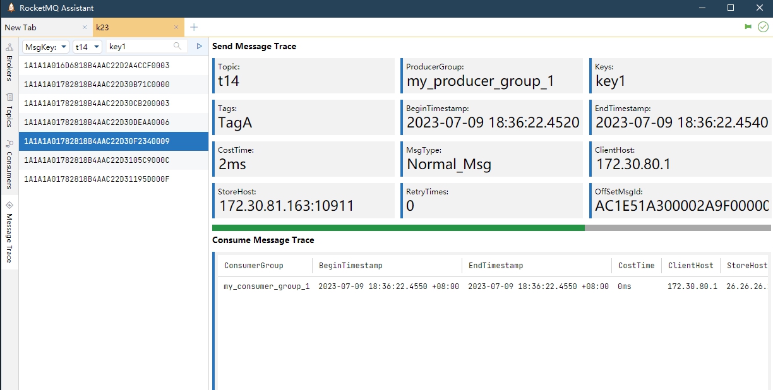The image size is (773, 390).
Task: Select message ID ending in CCF0003
Action: (x=95, y=65)
